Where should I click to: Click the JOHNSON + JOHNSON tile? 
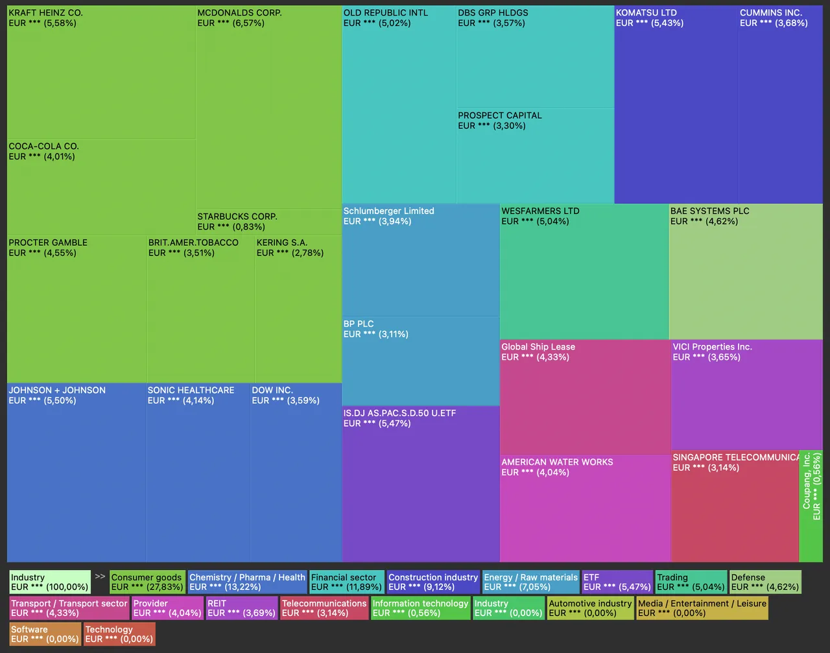tap(77, 473)
